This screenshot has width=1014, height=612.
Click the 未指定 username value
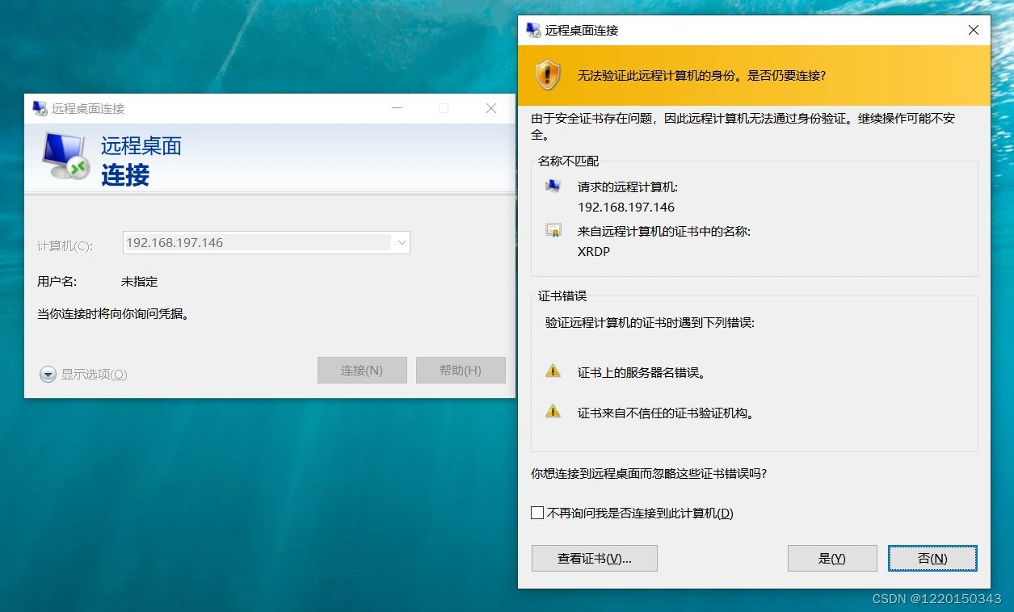click(x=139, y=282)
